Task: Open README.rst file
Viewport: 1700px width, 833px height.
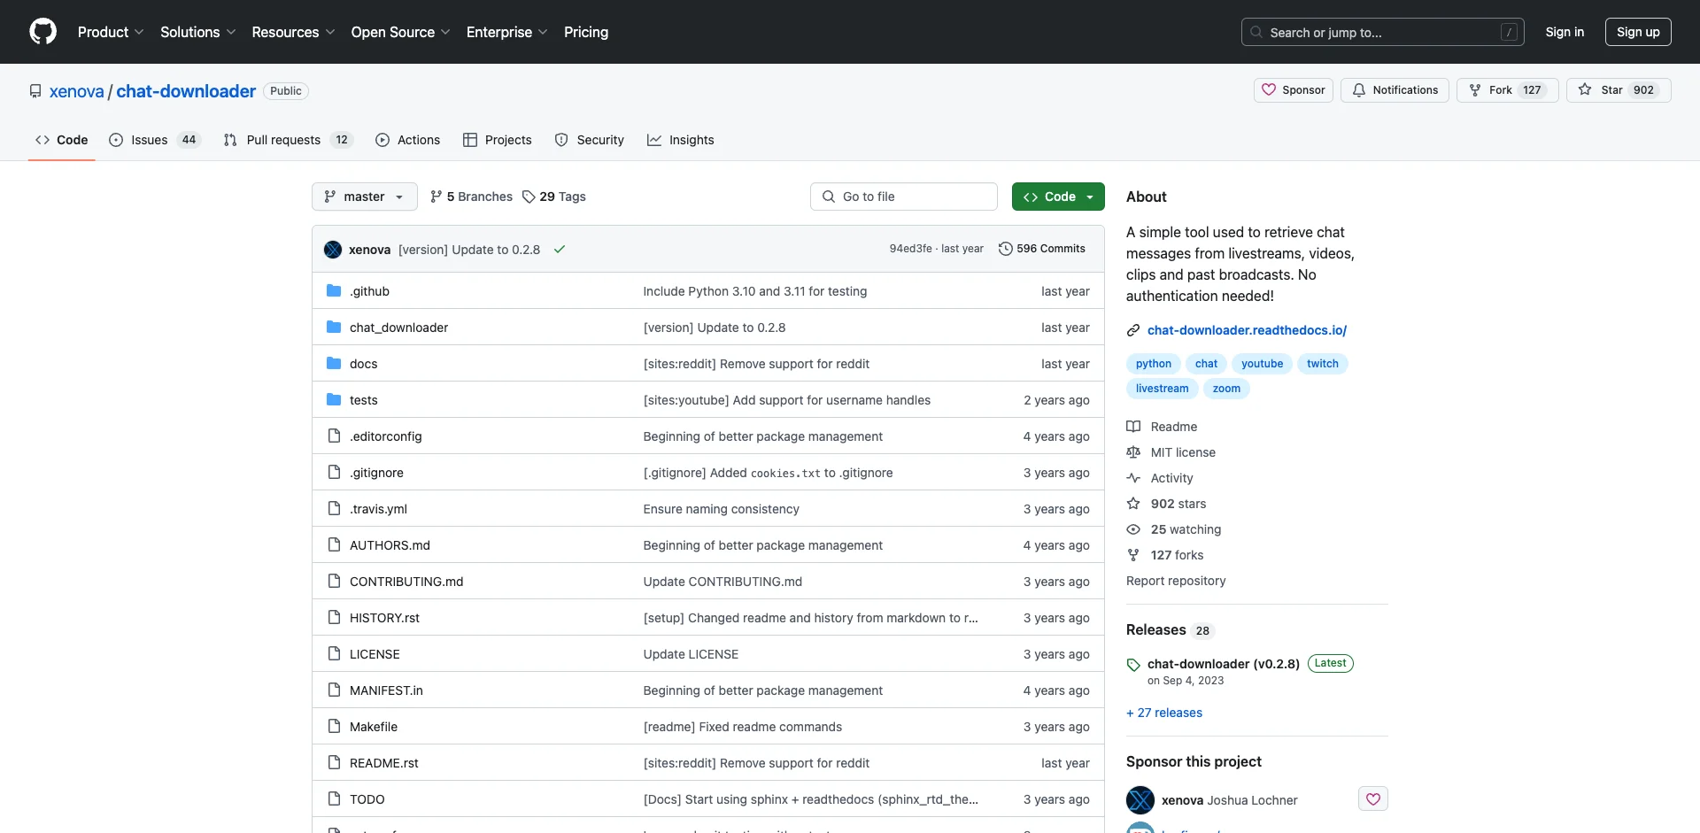Action: coord(383,763)
